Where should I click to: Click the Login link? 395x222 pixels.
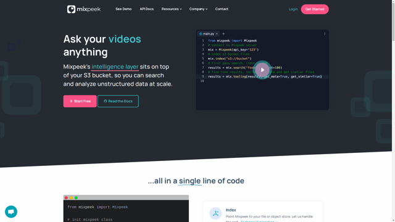[x=293, y=9]
